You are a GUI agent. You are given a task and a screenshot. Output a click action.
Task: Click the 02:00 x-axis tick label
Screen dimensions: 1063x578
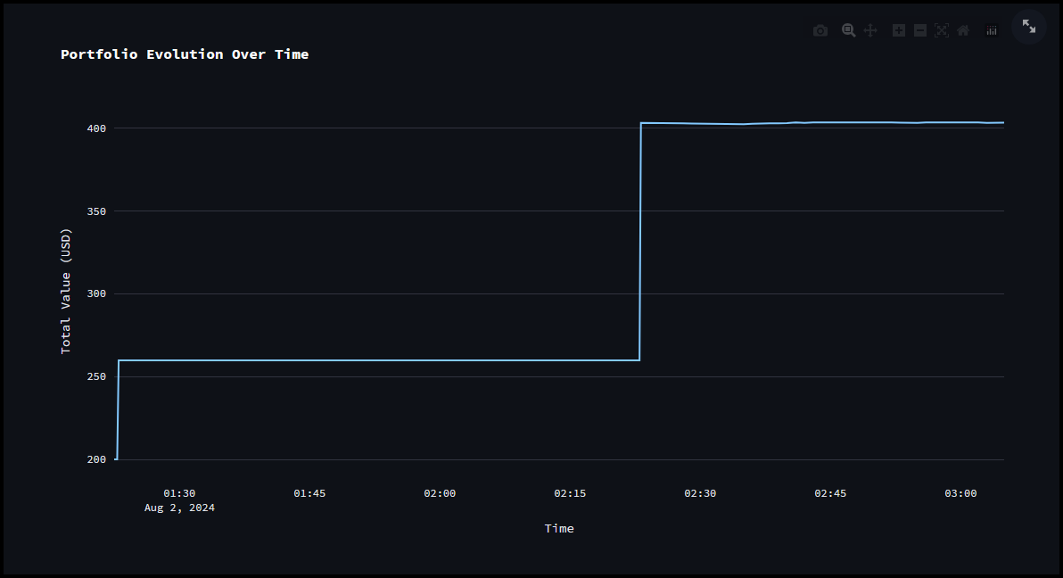[x=440, y=493]
